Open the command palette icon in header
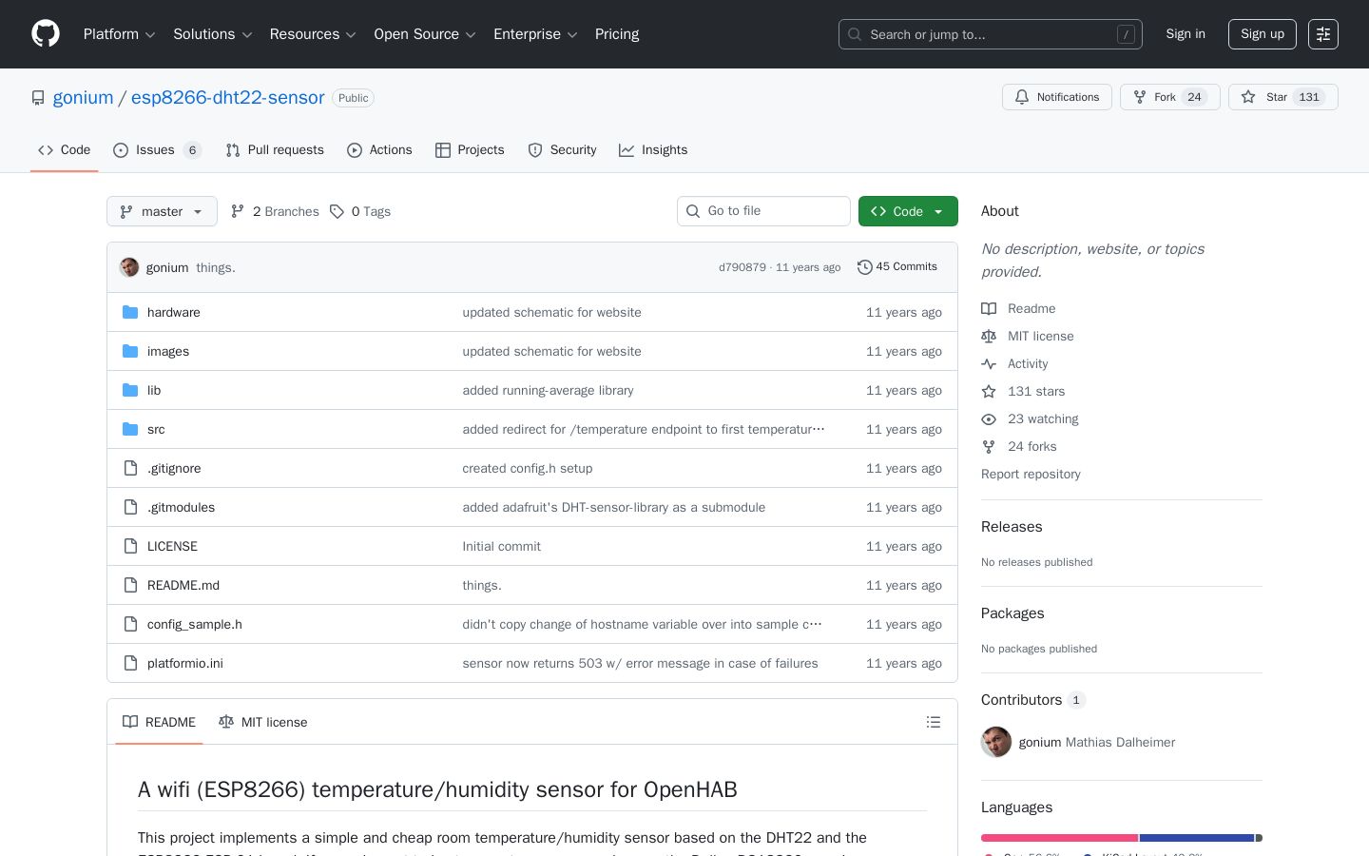Image resolution: width=1369 pixels, height=856 pixels. click(1323, 34)
